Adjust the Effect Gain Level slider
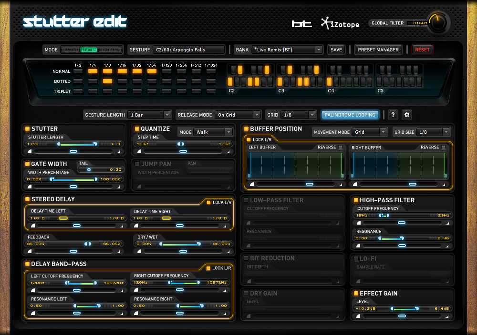The width and height of the screenshot is (477, 335). [404, 308]
